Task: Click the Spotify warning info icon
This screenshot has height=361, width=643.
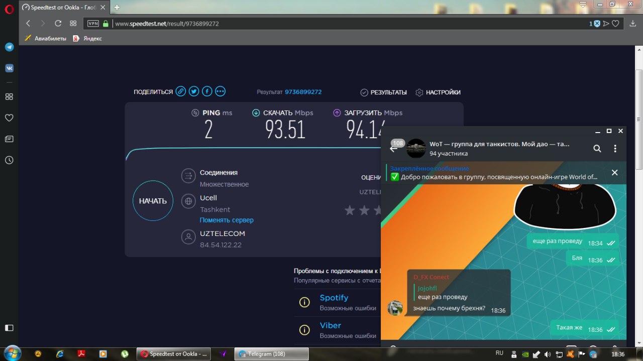Action: (304, 302)
